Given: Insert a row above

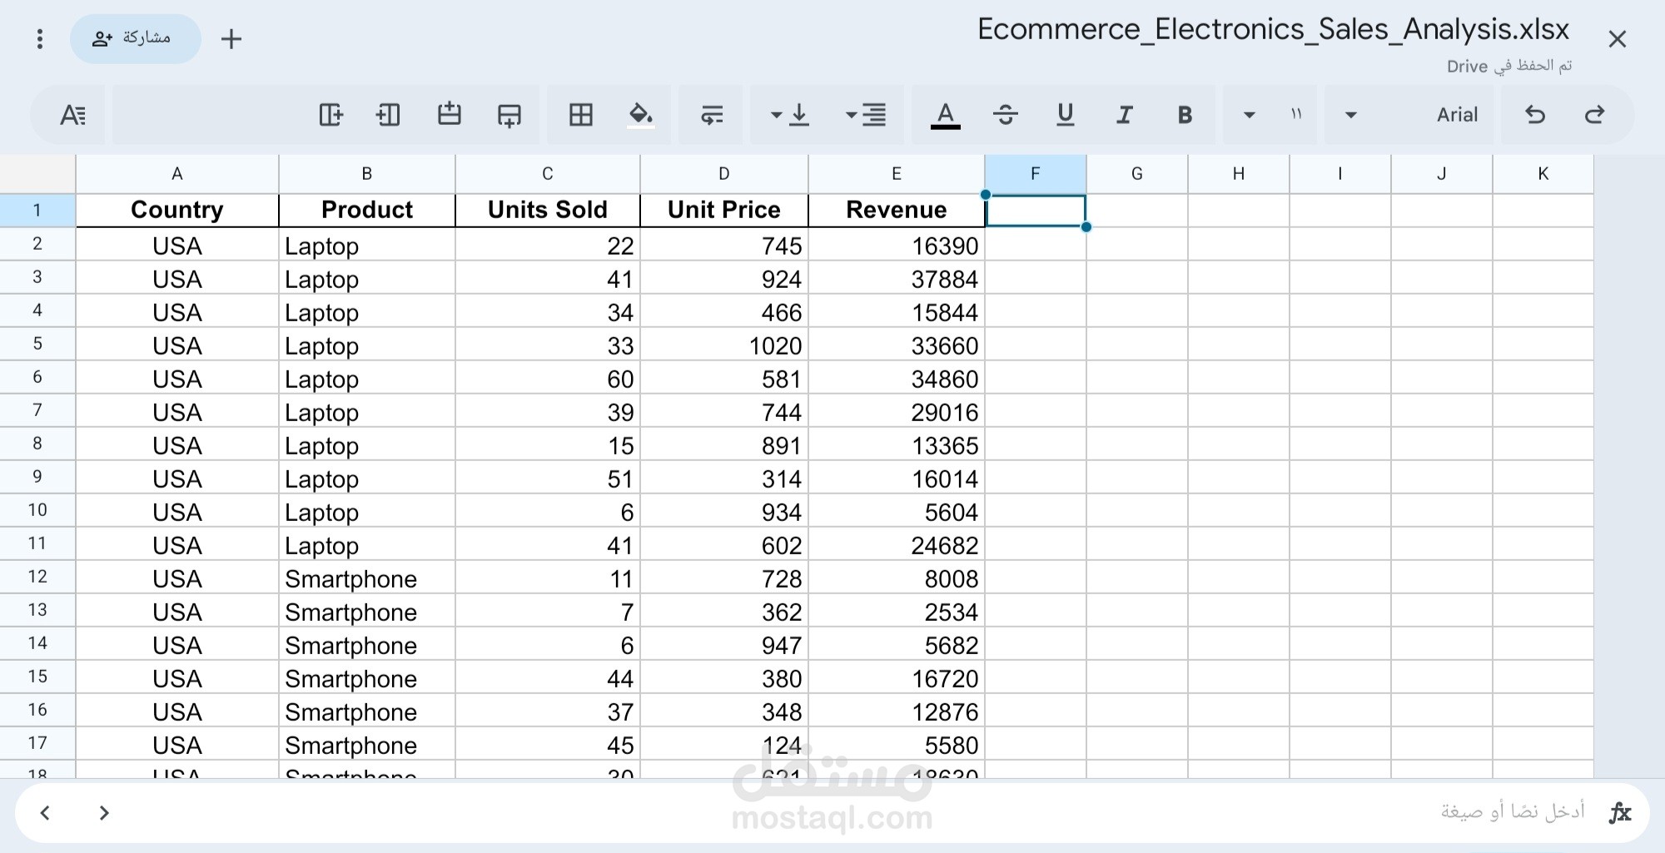Looking at the screenshot, I should (450, 113).
